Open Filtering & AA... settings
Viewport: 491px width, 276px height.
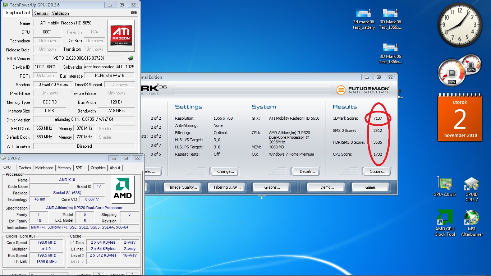tap(227, 187)
